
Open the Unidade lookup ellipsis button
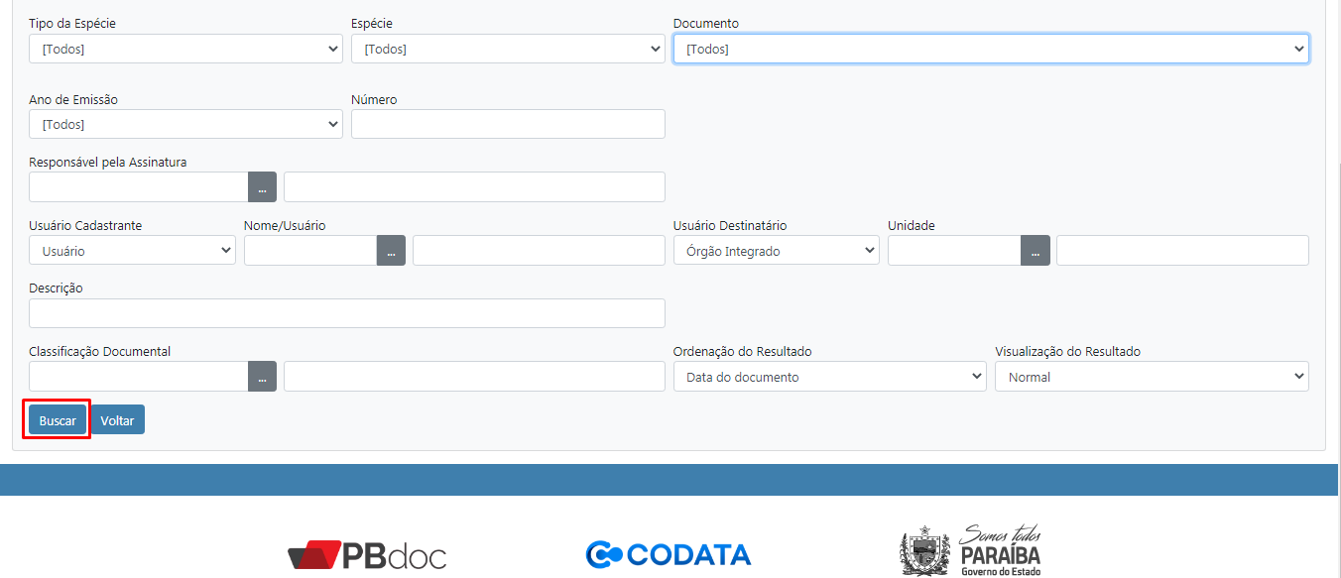coord(1035,251)
